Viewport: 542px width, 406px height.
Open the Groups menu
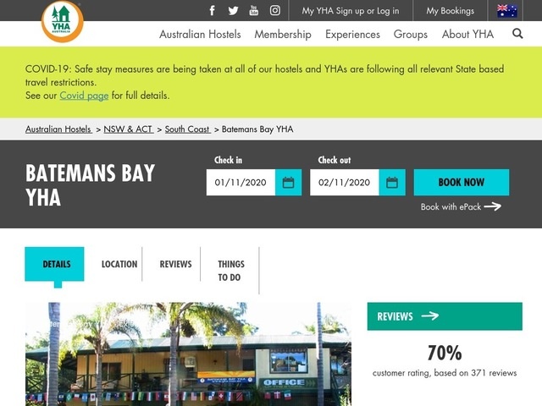click(x=411, y=34)
